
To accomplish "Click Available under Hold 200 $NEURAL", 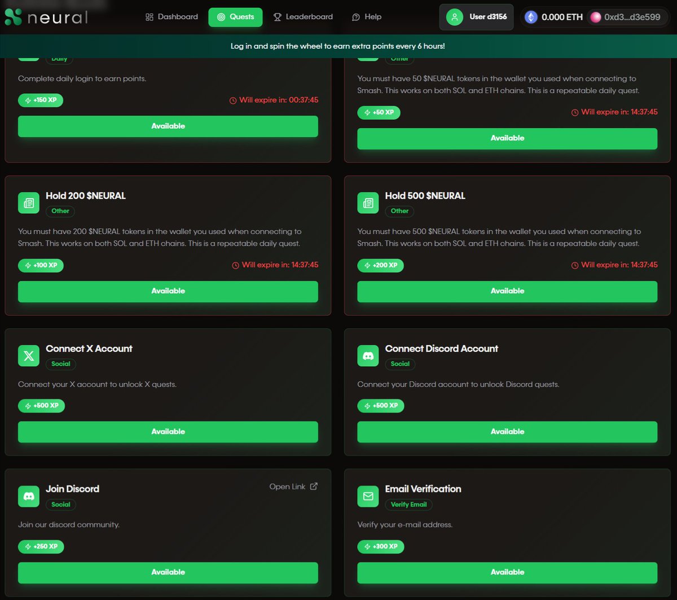I will click(x=168, y=291).
